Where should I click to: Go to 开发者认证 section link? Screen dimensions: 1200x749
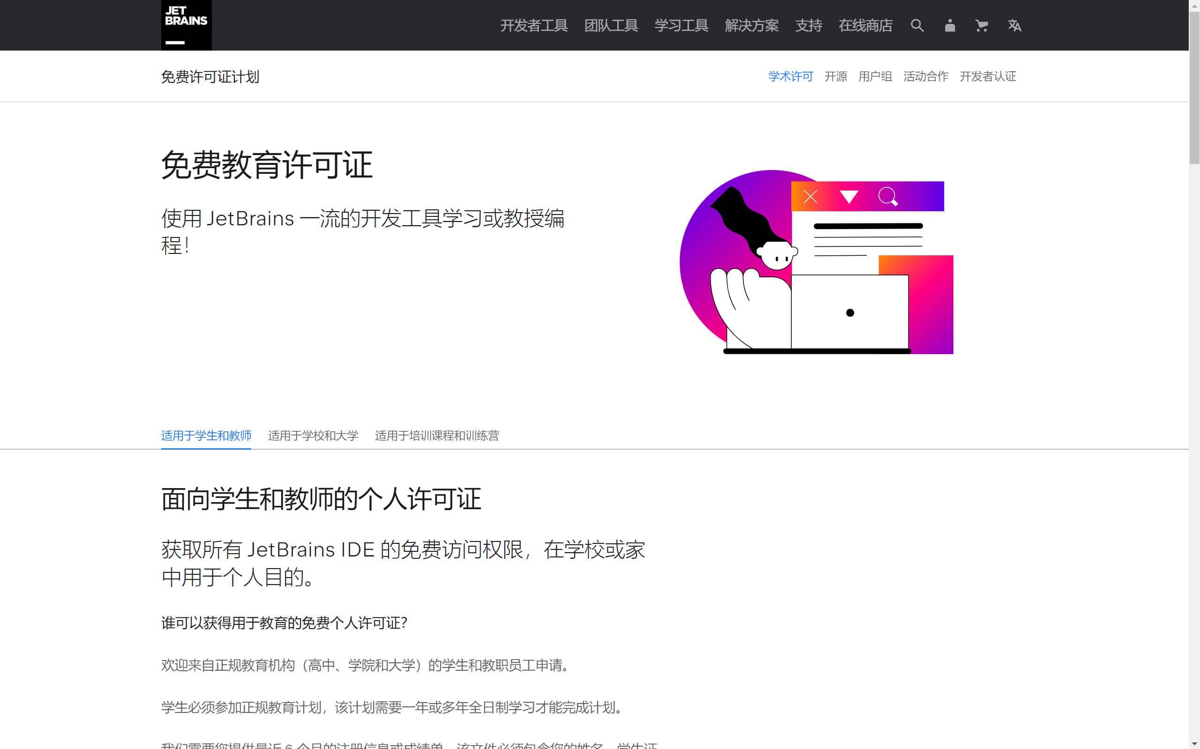click(987, 76)
